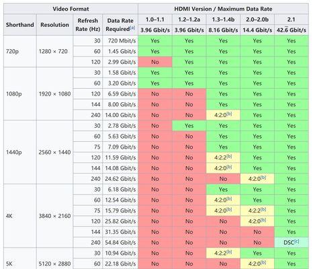Click 3.96 Gbit/s under the 1.0–1.1 header
The width and height of the screenshot is (313, 269).
tap(155, 30)
